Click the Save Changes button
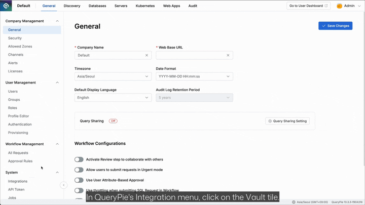Viewport: 365px width, 205px height. [x=336, y=26]
